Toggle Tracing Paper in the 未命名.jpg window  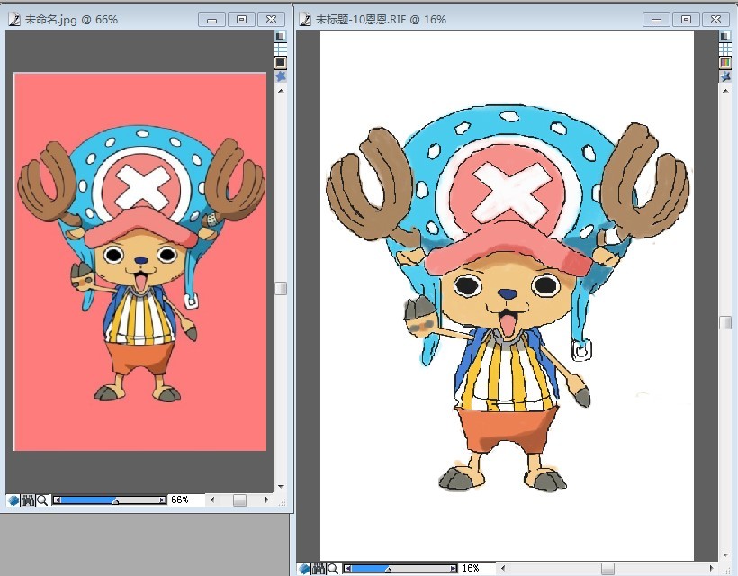(281, 36)
